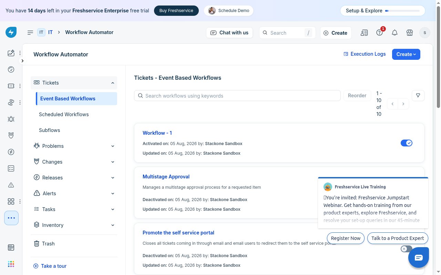The image size is (441, 275).
Task: Enable Promote the self service portal toggle
Action: click(407, 249)
